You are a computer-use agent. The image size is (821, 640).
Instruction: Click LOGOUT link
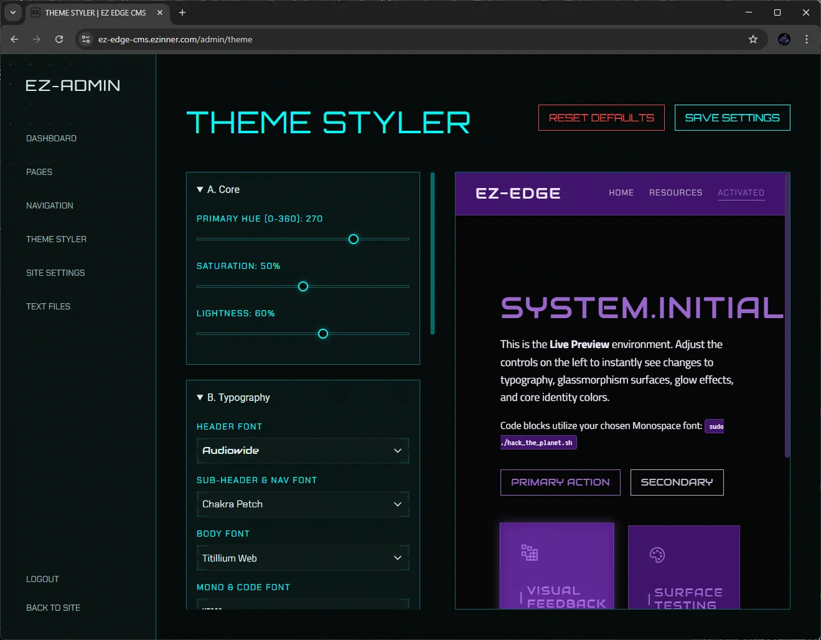[42, 579]
